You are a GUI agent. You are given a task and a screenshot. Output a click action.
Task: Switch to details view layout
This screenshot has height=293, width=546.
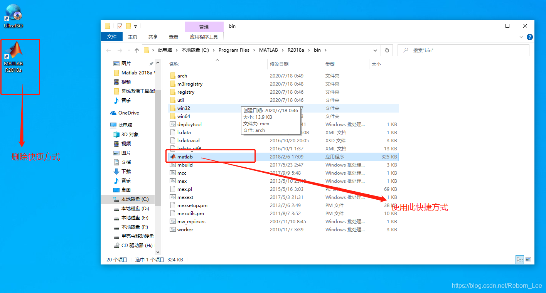pyautogui.click(x=520, y=259)
